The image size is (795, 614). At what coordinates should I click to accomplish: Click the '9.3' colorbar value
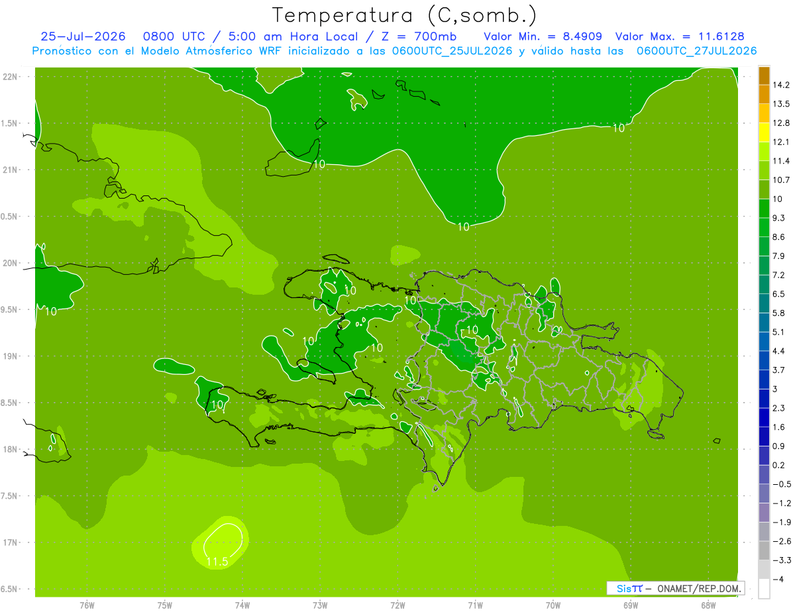[x=779, y=218]
